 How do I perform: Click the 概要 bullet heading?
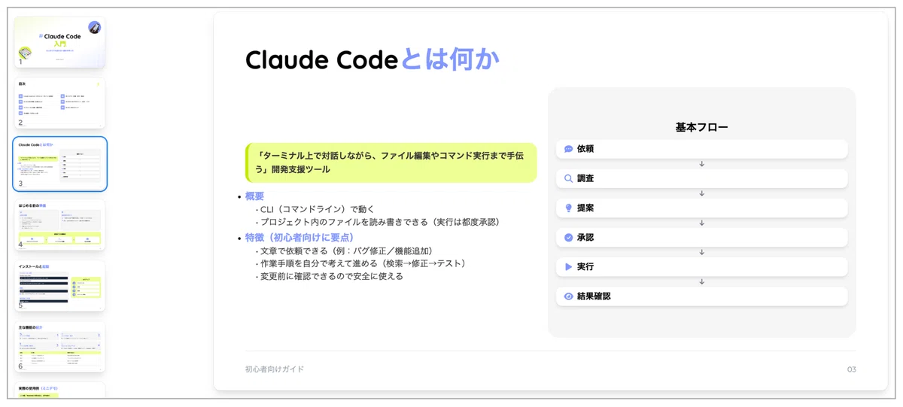coord(254,196)
